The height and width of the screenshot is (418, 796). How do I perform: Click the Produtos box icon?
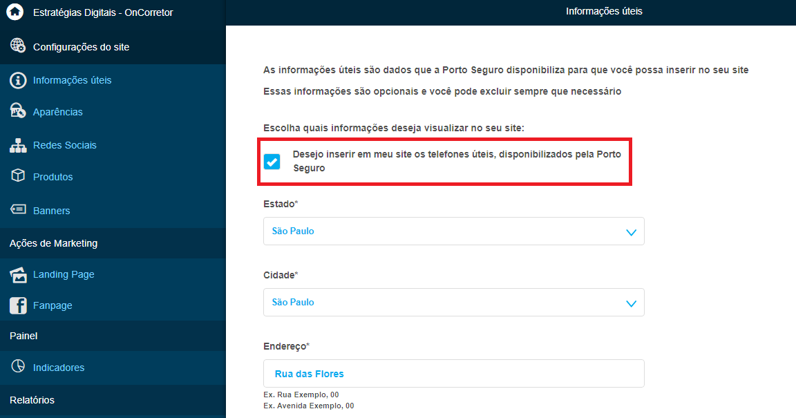pos(18,176)
